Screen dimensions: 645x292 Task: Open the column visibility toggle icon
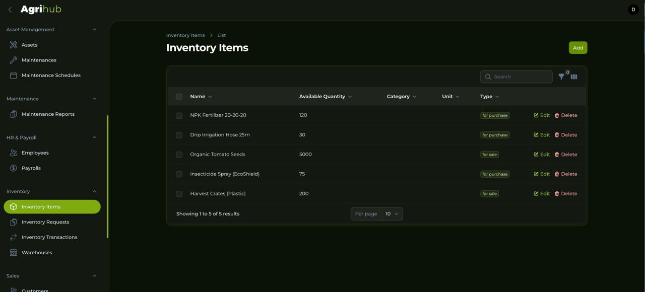[574, 77]
